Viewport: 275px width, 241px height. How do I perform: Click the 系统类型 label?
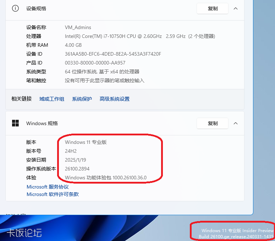click(36, 72)
